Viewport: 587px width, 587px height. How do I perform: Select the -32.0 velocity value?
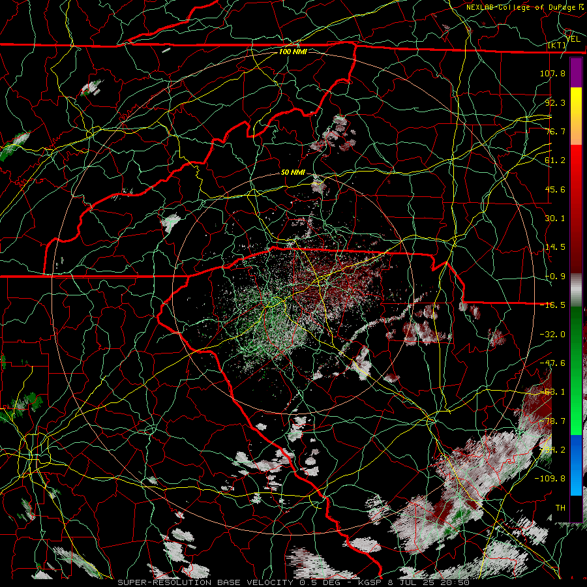(x=552, y=335)
